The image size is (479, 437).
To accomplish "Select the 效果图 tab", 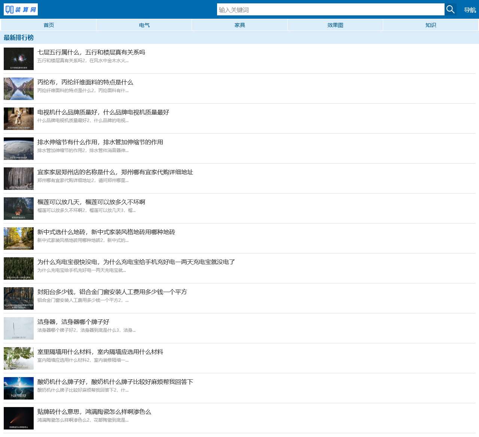I will pos(335,25).
